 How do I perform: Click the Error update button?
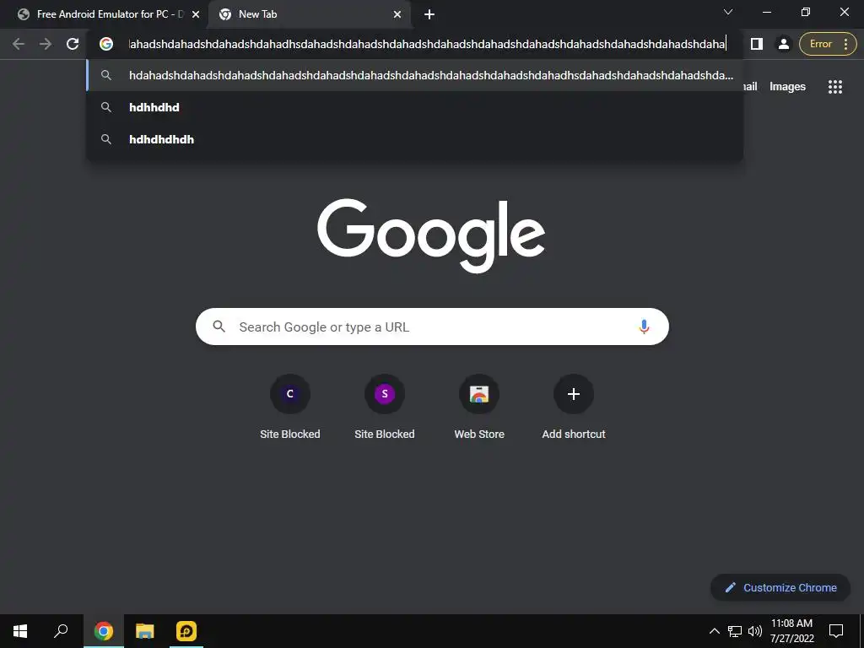coord(820,44)
